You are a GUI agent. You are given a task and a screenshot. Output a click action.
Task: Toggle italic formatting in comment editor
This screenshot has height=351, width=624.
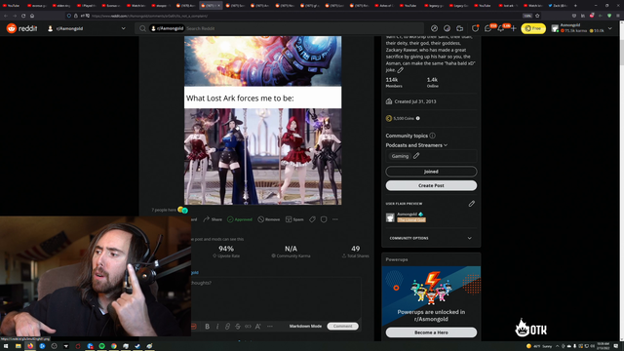coord(217,326)
